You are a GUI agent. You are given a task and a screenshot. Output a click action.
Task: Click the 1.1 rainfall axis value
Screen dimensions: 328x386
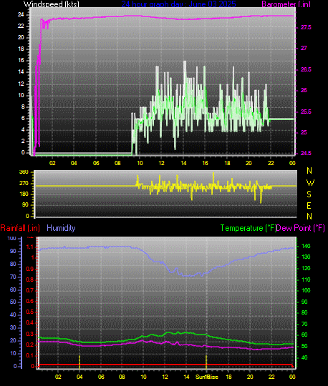[x=30, y=247]
